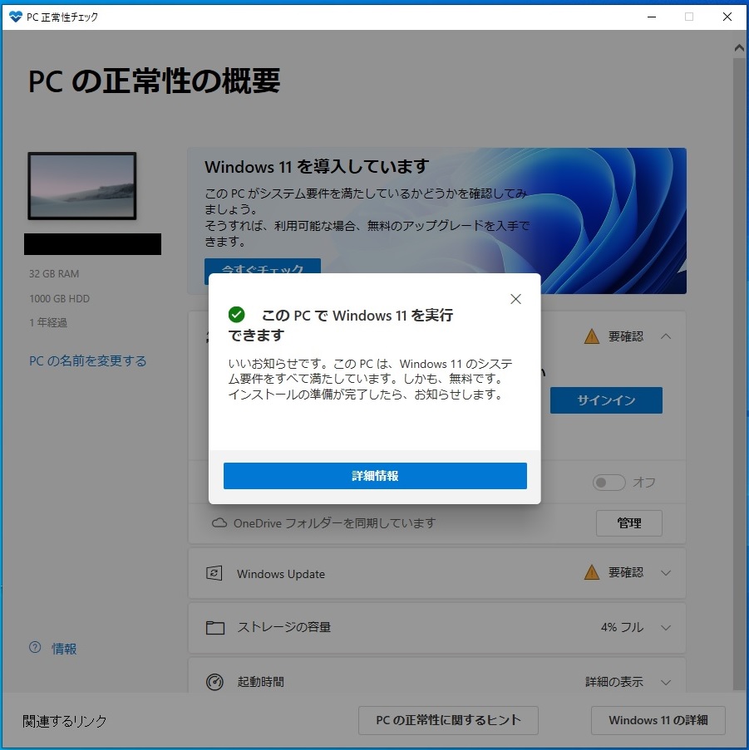Expand the ストレージの容量 section chevron
This screenshot has width=749, height=750.
click(x=665, y=628)
